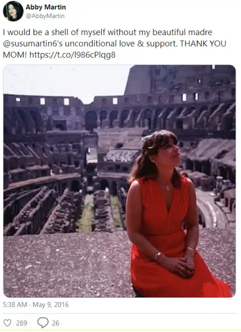
Task: Click the "unconditional love & support" phrase
Action: coord(120,44)
